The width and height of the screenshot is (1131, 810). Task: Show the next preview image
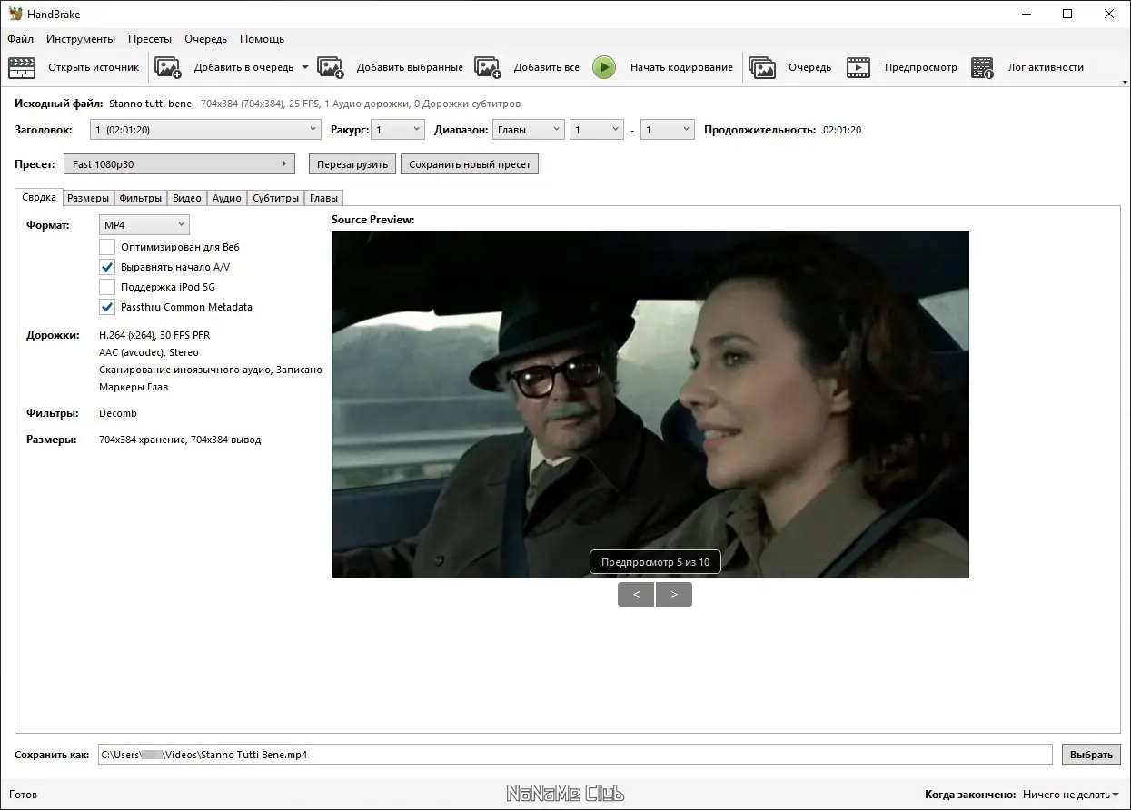click(674, 594)
